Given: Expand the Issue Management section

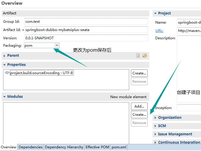Looking at the screenshot, I should tap(175, 134).
